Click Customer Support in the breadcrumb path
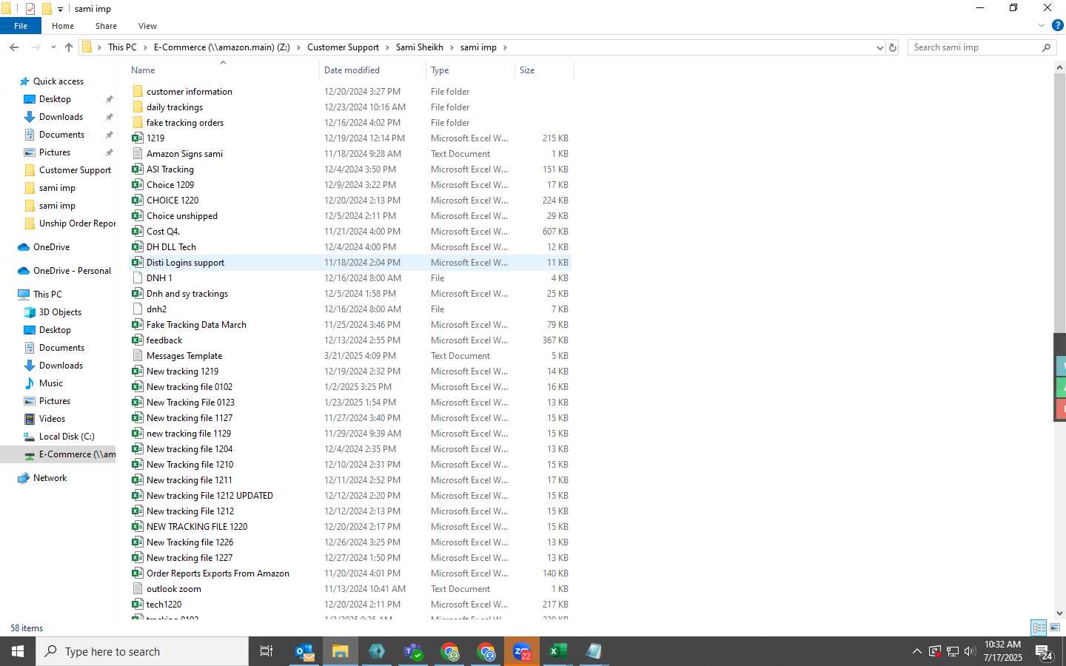 click(343, 47)
